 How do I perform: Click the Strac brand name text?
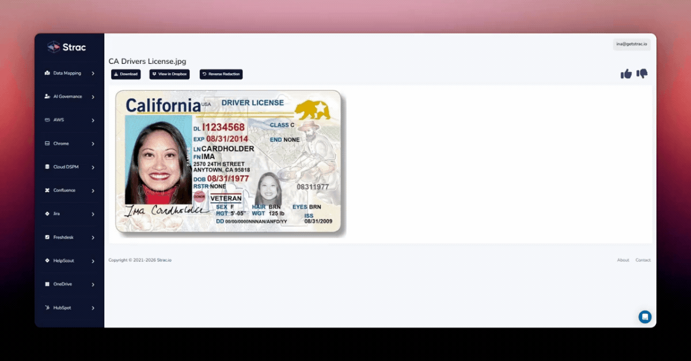click(x=74, y=47)
